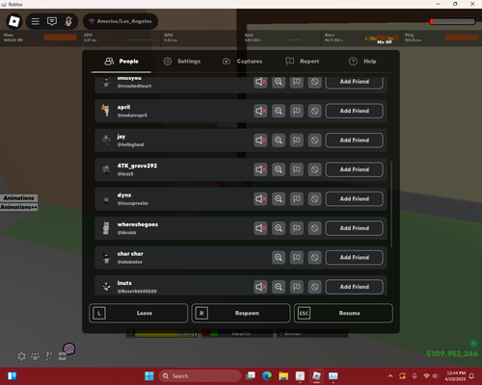Click the green plus cash icon
Screen dimensions: 482x385
pos(473,344)
